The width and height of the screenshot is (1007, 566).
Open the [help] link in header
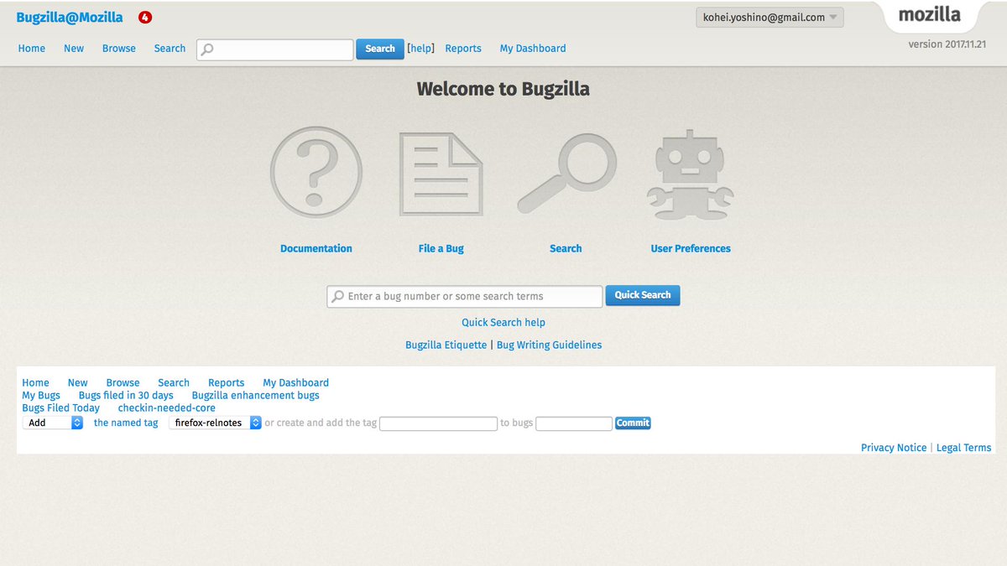(x=420, y=49)
